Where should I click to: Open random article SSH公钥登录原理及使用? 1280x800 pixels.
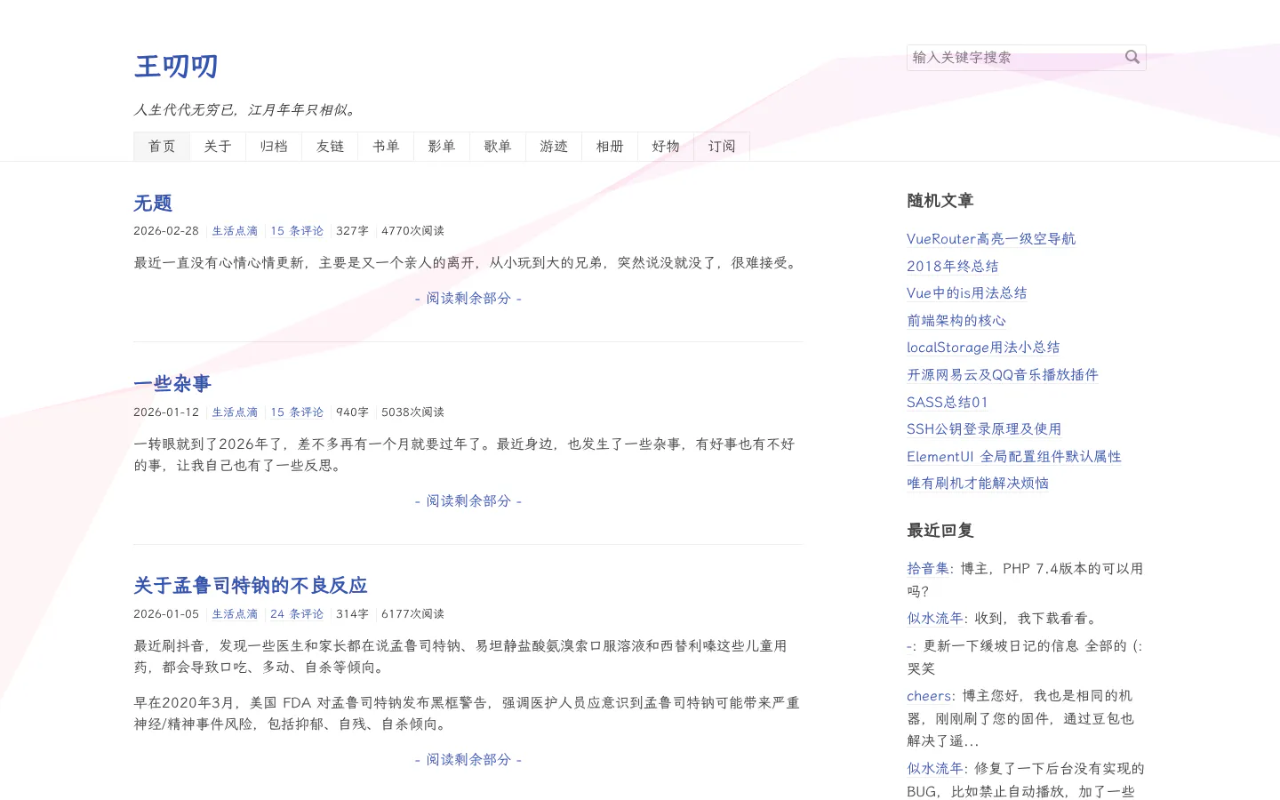click(984, 429)
